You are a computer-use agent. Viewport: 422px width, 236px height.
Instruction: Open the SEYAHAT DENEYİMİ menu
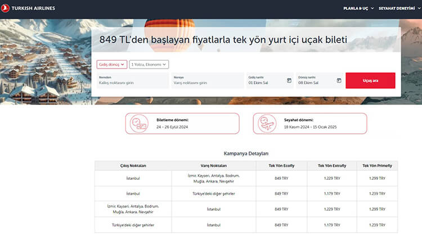(x=399, y=8)
